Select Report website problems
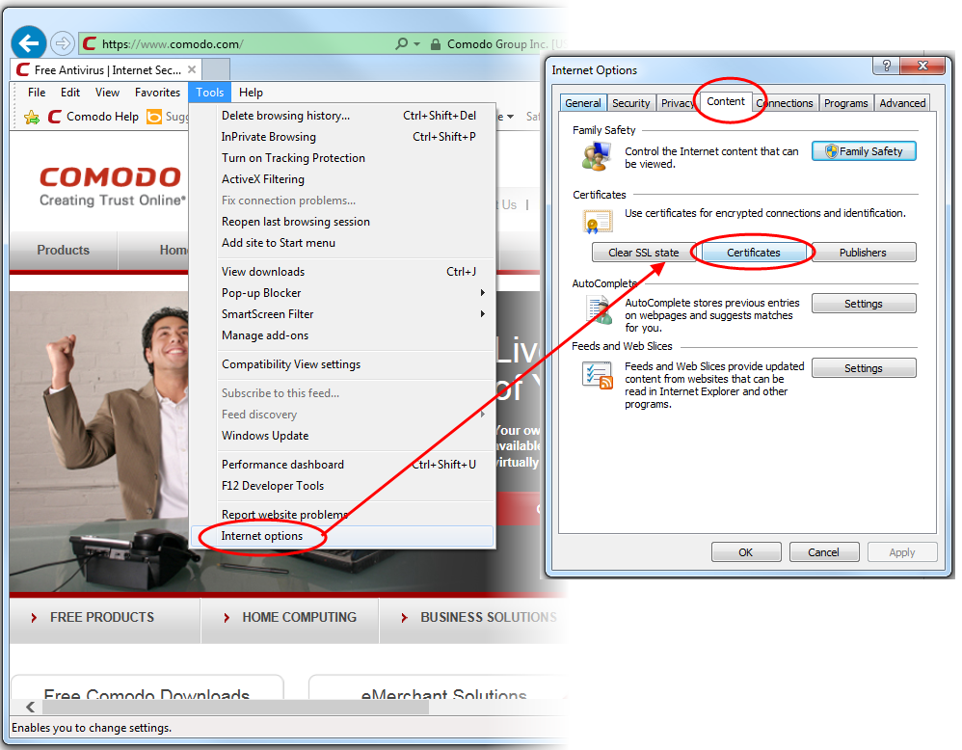The width and height of the screenshot is (962, 750). [342, 515]
